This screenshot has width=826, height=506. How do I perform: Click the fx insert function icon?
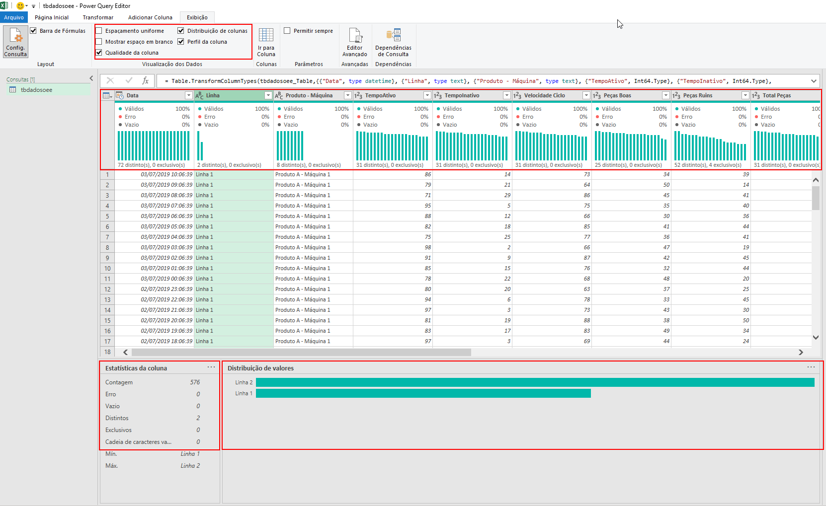146,80
